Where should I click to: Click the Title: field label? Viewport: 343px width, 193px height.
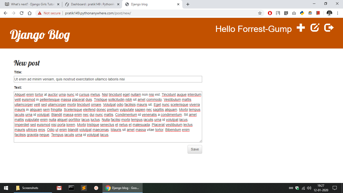pyautogui.click(x=18, y=72)
